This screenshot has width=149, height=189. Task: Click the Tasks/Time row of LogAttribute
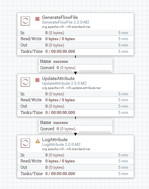coord(75,174)
